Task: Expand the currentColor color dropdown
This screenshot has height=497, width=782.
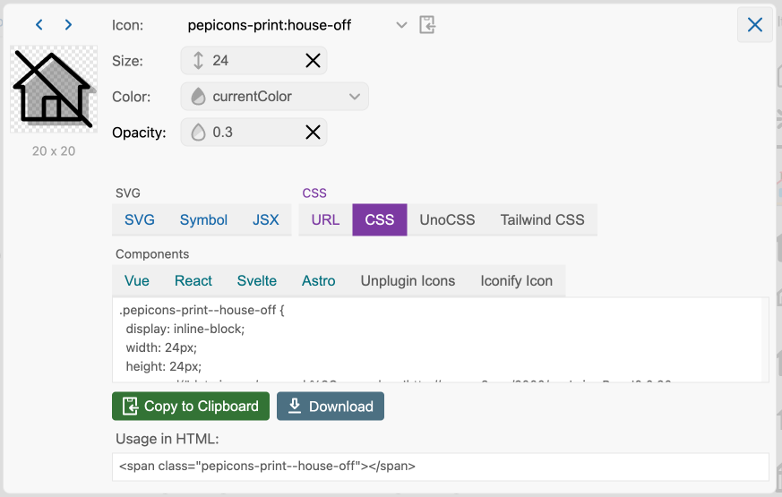Action: pyautogui.click(x=355, y=97)
